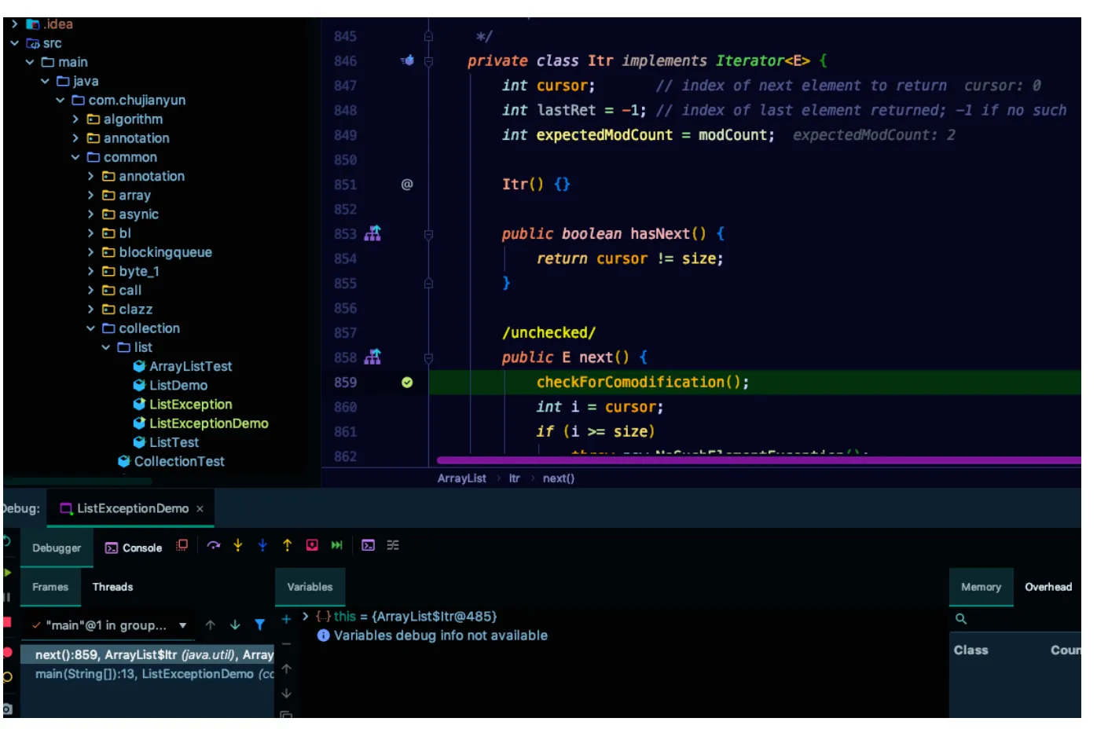Close the ListExceptionDemo debug tab
The width and height of the screenshot is (1097, 729).
click(200, 509)
